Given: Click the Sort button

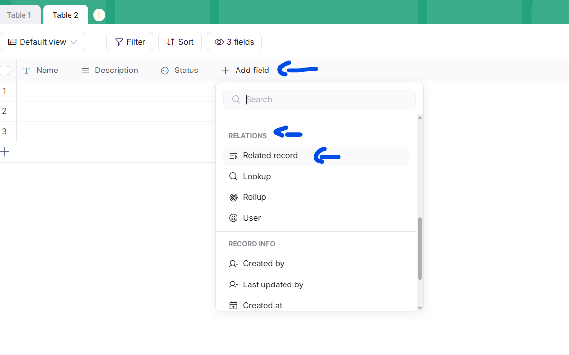Looking at the screenshot, I should [x=180, y=42].
